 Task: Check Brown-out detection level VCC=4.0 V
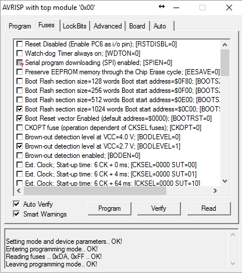pos(20,137)
